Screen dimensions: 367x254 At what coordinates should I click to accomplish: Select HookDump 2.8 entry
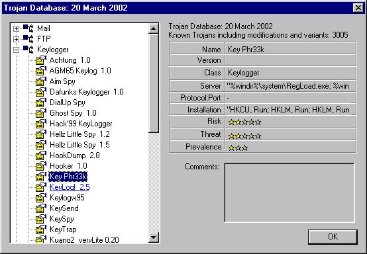click(x=75, y=155)
